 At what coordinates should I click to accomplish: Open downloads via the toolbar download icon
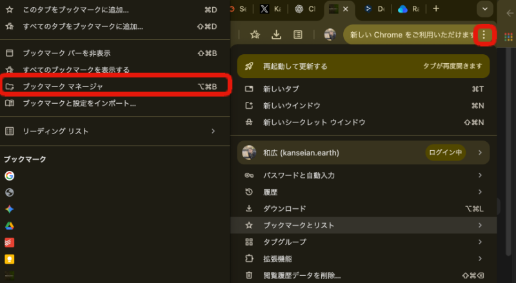point(276,35)
